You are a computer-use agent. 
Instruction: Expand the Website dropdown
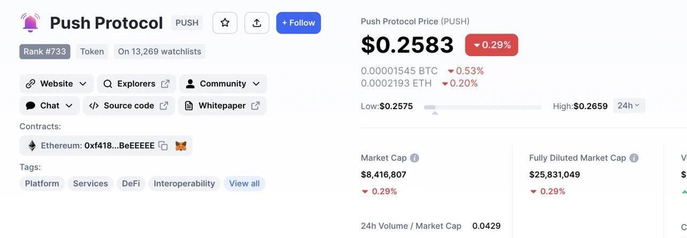pyautogui.click(x=57, y=84)
